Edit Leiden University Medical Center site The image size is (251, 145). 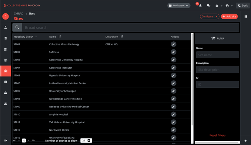[x=173, y=83]
